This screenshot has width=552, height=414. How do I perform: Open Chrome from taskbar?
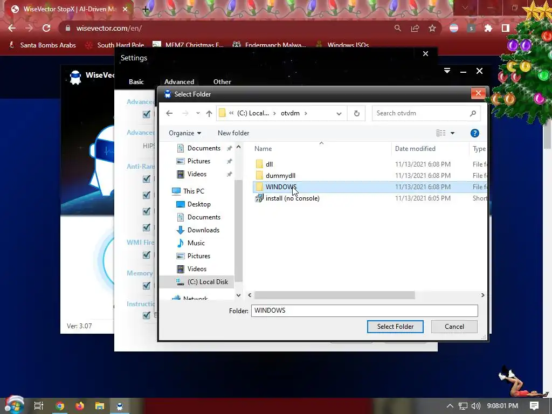click(x=60, y=406)
